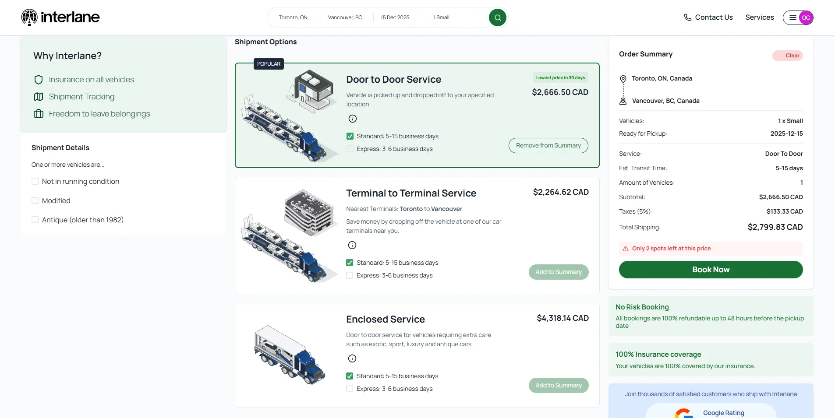Click Remove from Summary on Door to Door
835x418 pixels.
[548, 145]
